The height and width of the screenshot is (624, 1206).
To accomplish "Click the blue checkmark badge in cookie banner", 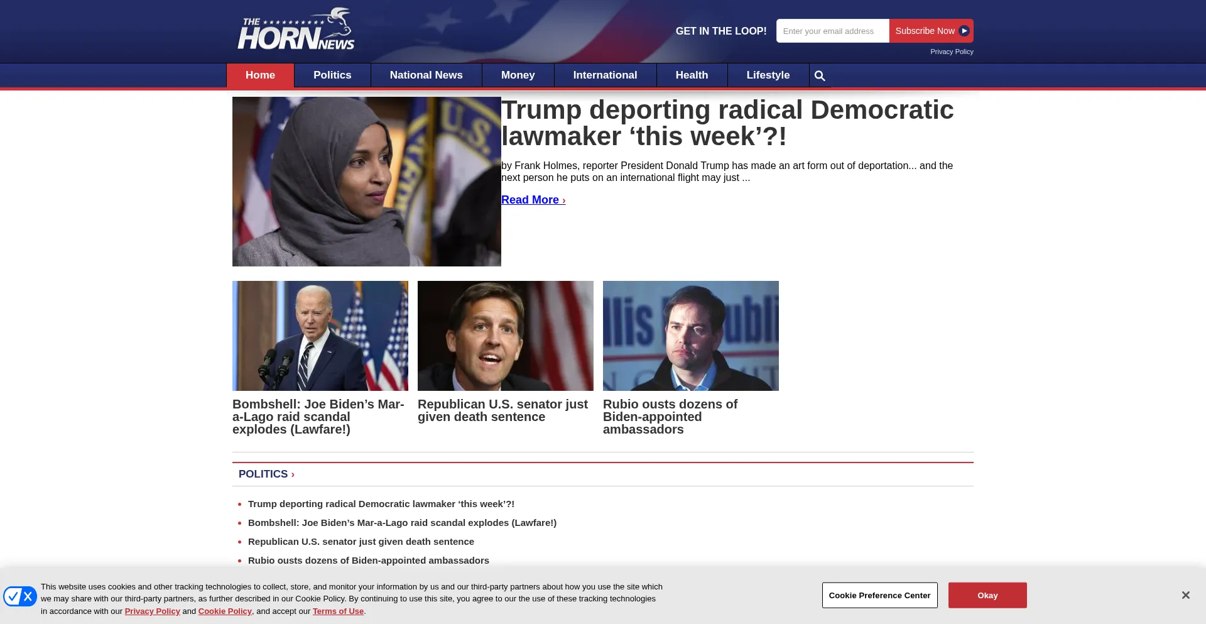I will [20, 596].
